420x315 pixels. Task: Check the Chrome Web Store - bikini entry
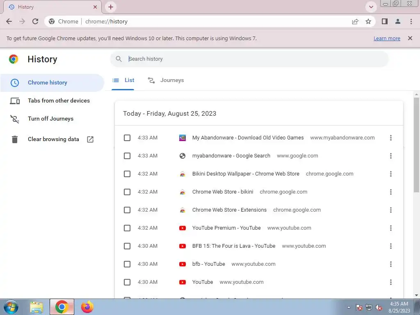coord(127,192)
